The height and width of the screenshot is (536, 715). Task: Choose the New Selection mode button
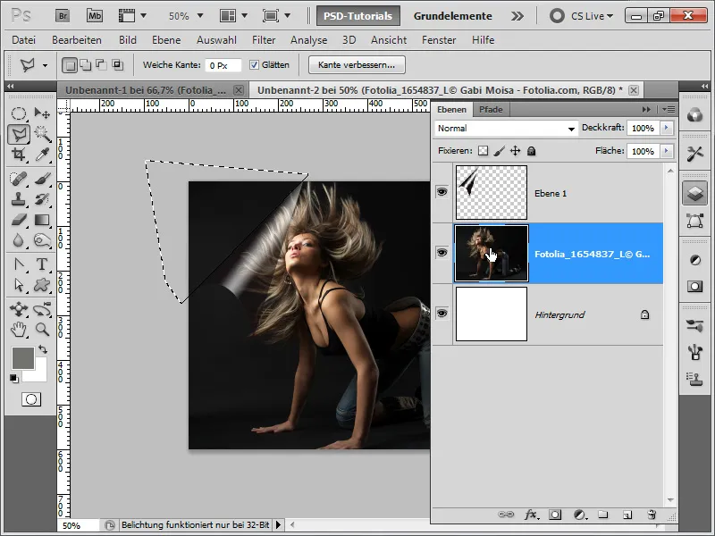tap(70, 65)
